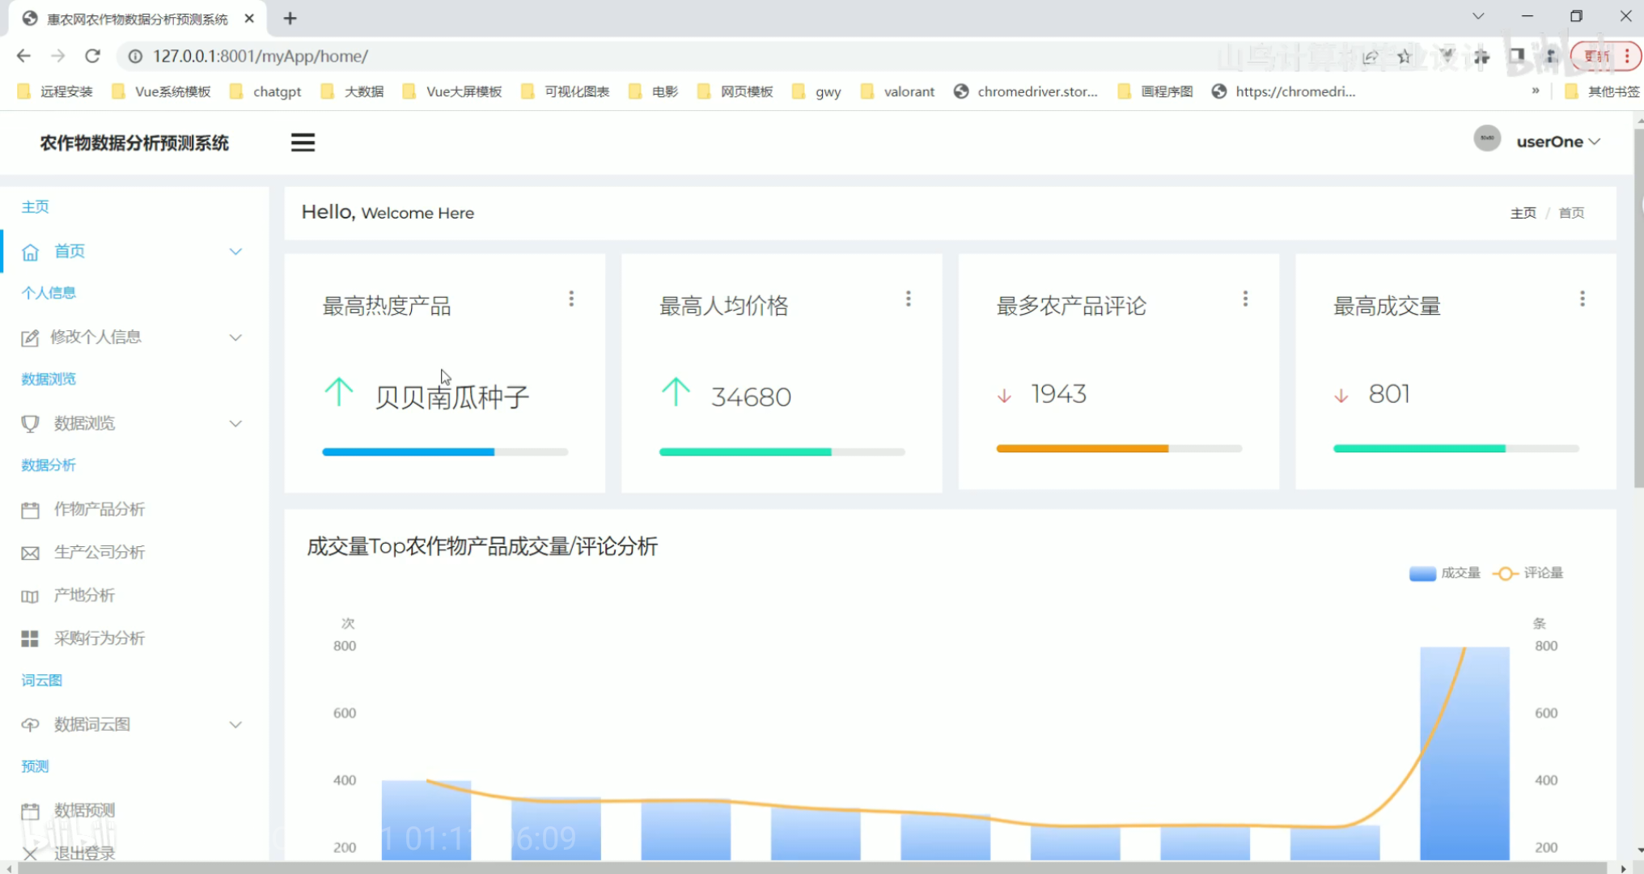This screenshot has height=874, width=1644.
Task: Open three-dot menu on 最高热度产品 card
Action: click(x=571, y=299)
